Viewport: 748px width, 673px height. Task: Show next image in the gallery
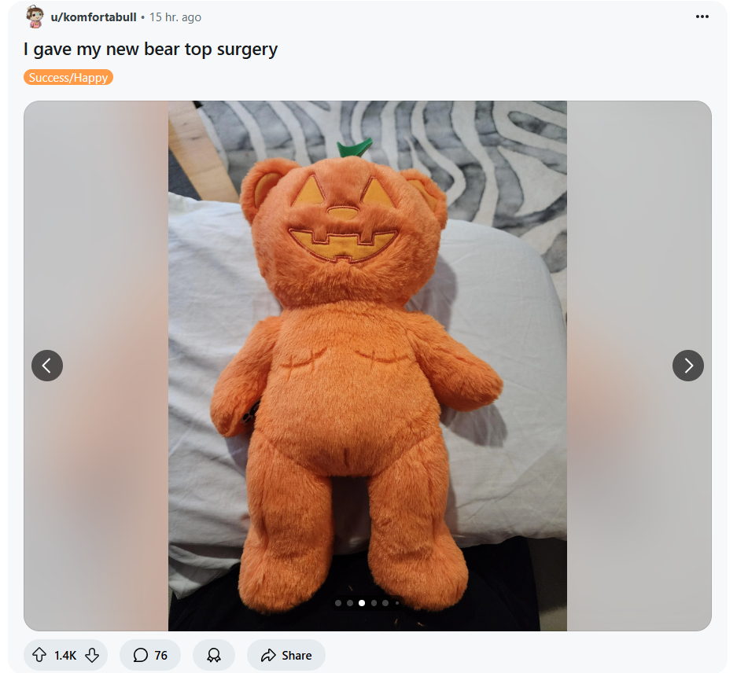click(688, 366)
